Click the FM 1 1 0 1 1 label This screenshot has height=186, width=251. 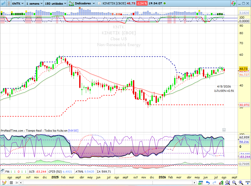tap(16, 172)
